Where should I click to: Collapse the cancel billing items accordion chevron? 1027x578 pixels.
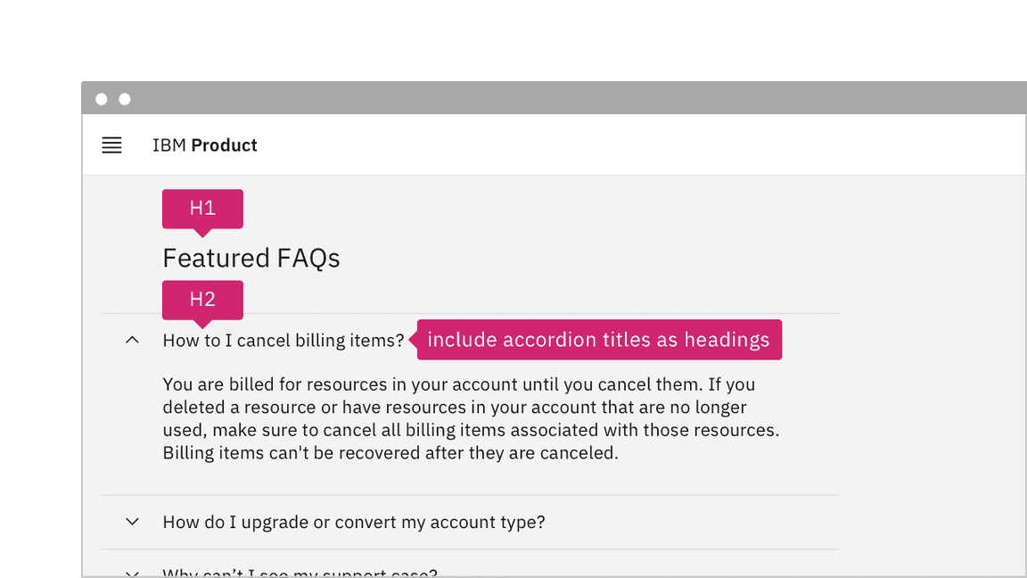pos(132,340)
